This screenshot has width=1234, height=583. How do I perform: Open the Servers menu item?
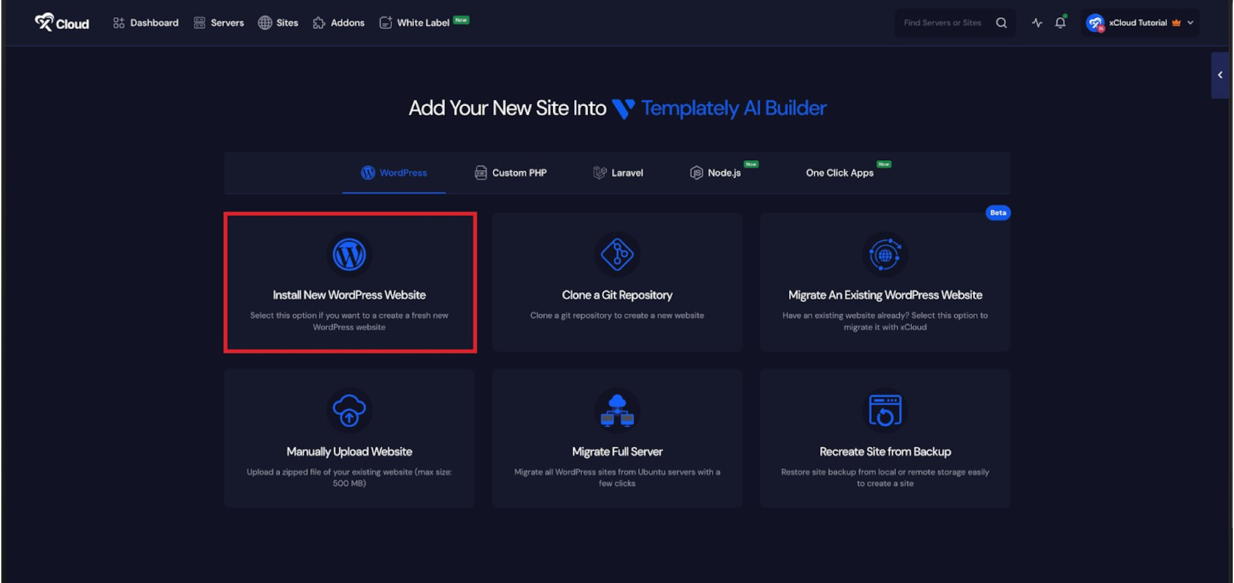pos(219,23)
